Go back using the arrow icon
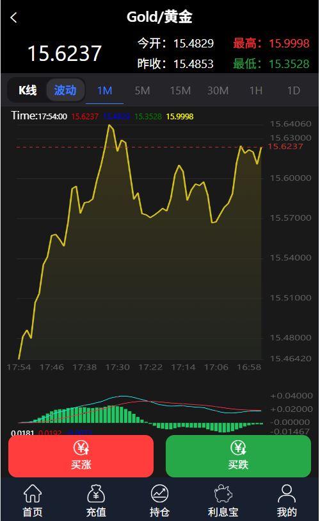Image resolution: width=320 pixels, height=521 pixels. tap(13, 17)
